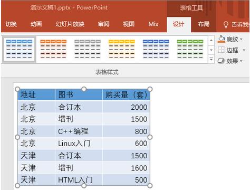Click the table's bottom-right resize handle
This screenshot has width=250, height=190.
(x=150, y=185)
